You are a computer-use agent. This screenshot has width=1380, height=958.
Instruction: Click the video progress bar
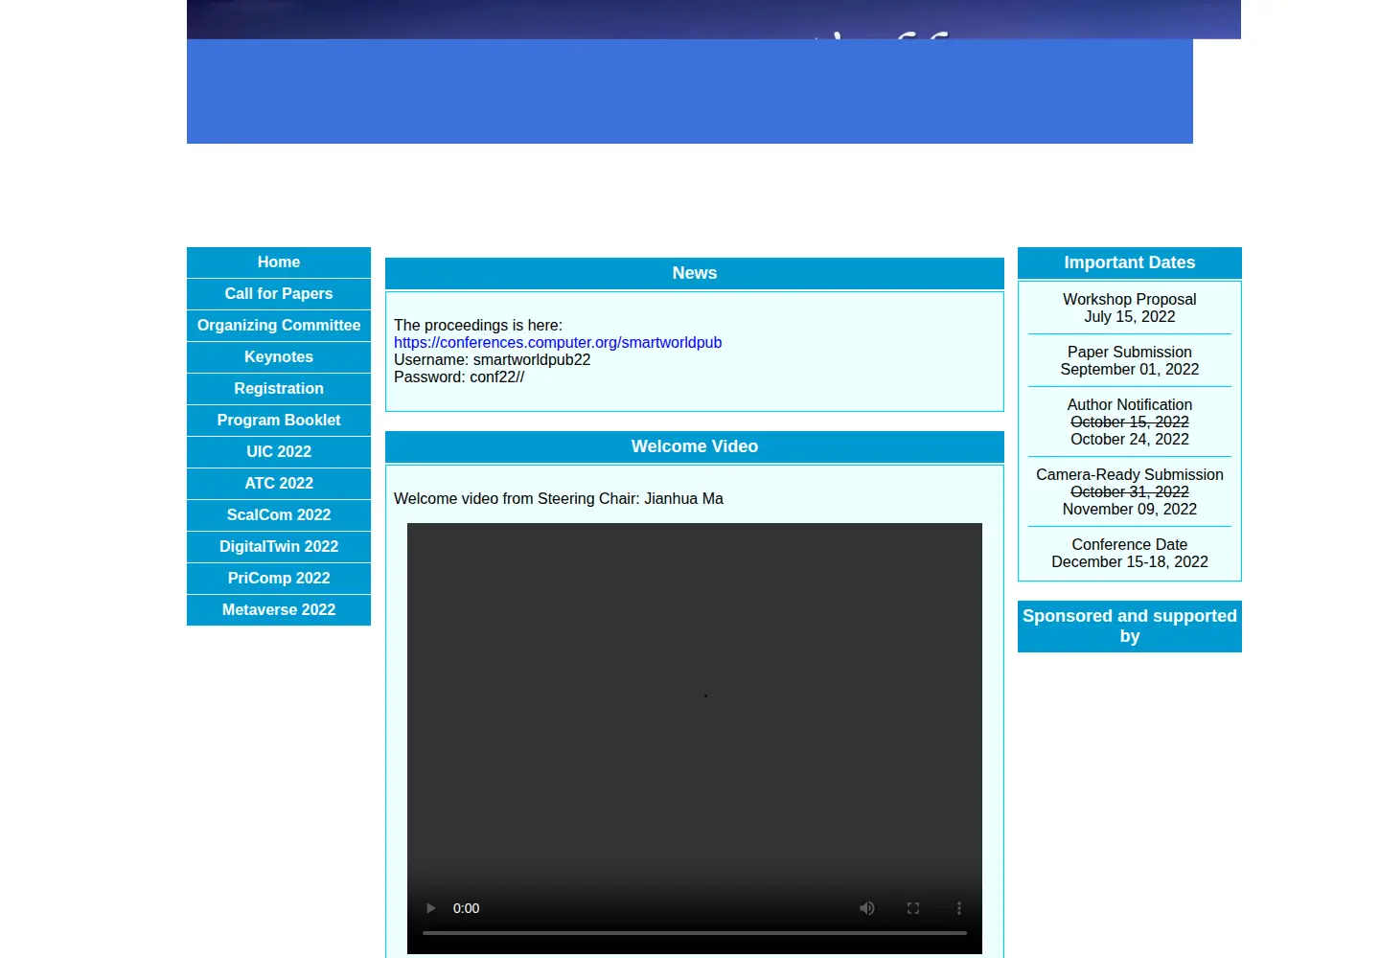tap(695, 932)
